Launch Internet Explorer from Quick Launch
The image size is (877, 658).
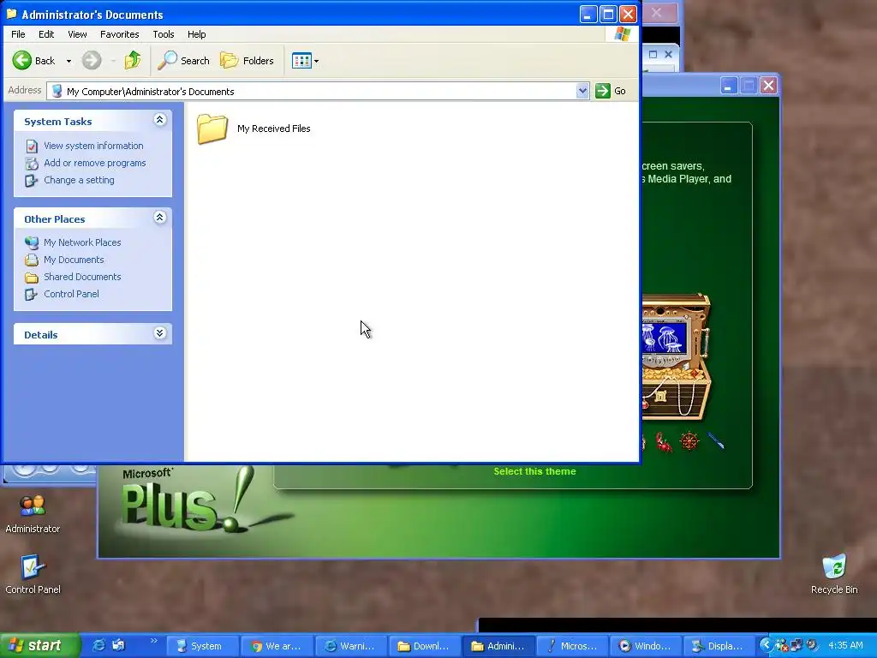[x=98, y=645]
